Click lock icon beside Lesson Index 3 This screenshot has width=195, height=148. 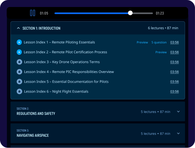(19, 62)
